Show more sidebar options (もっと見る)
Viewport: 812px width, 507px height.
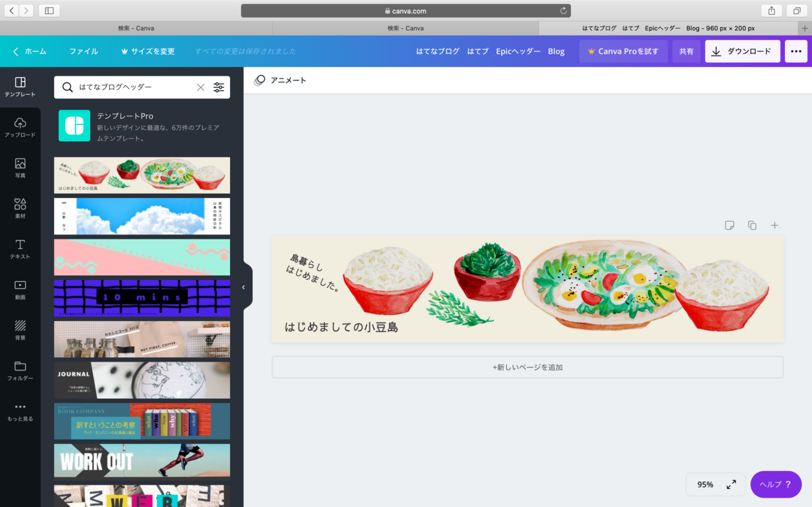click(20, 411)
